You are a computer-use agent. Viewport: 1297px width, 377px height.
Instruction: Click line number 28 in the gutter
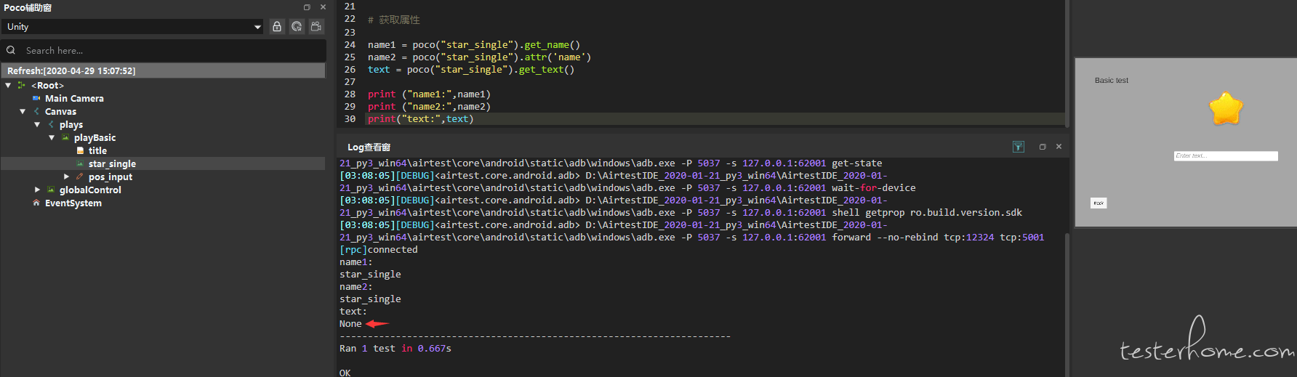pos(350,94)
